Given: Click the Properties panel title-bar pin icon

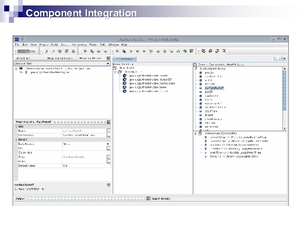Looking at the screenshot, I should pos(109,122).
